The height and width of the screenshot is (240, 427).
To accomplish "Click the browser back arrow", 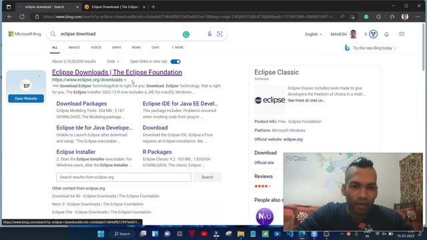I will point(10,17).
